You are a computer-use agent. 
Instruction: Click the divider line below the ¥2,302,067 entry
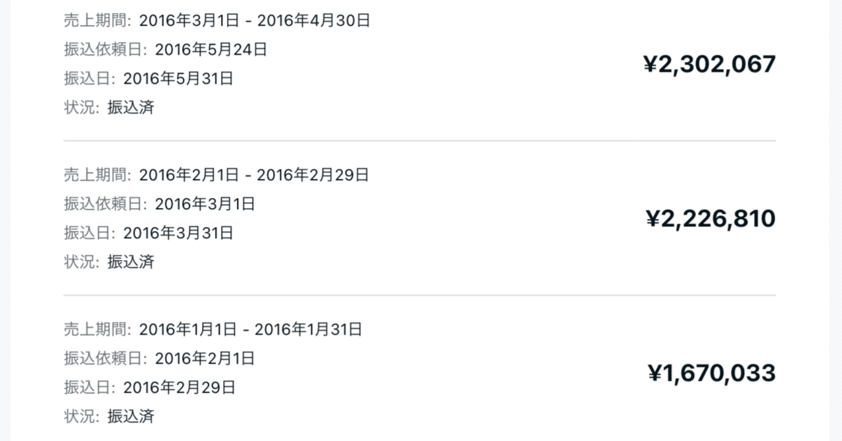click(x=420, y=141)
